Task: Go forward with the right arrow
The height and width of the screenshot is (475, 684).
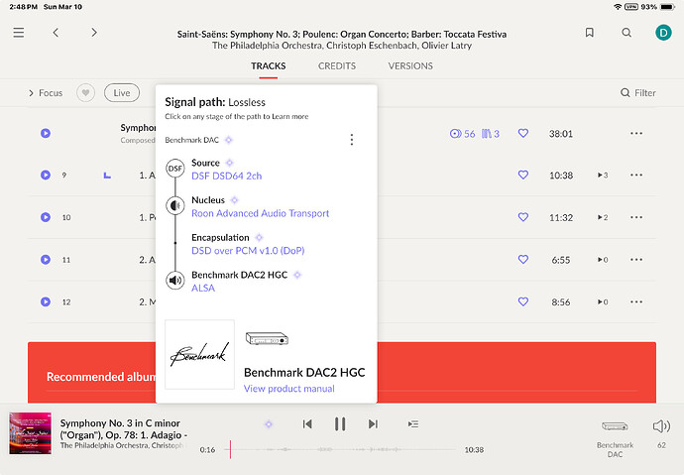Action: pyautogui.click(x=94, y=33)
